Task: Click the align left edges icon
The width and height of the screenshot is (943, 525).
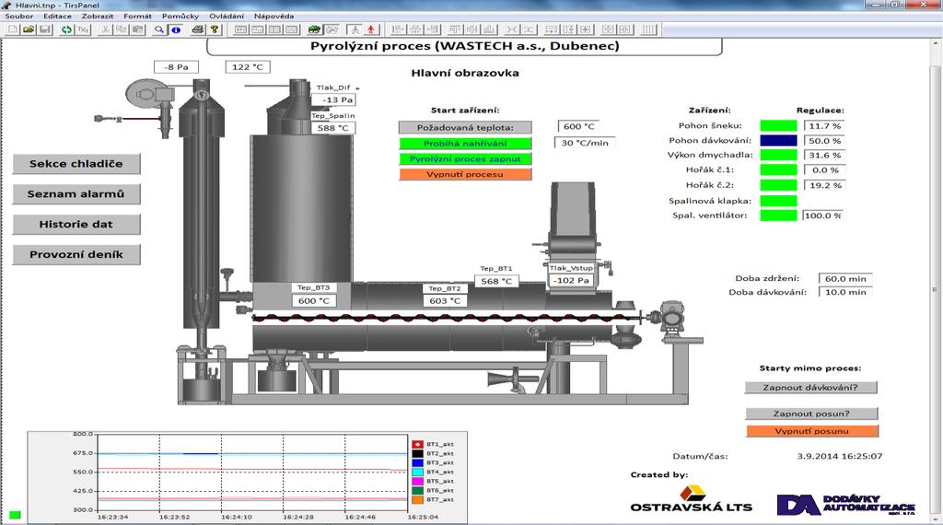Action: point(398,29)
